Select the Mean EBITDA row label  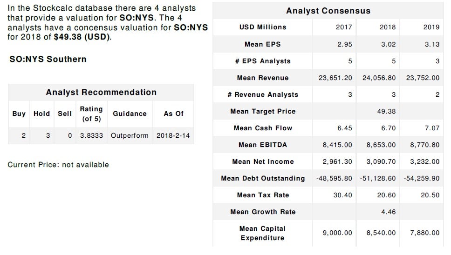pos(263,145)
